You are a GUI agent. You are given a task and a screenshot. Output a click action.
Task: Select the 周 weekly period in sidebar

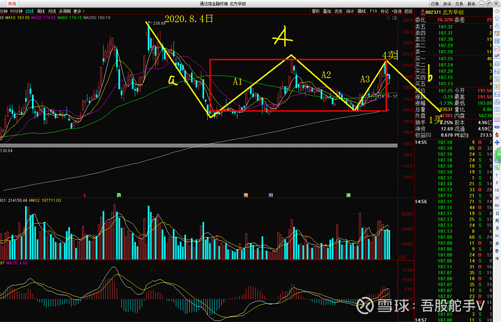click(497, 221)
